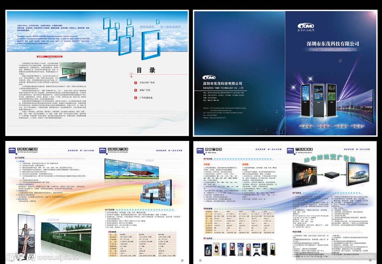Select the blue curved control-room video wall image
This screenshot has height=264, width=382.
pyautogui.click(x=156, y=193)
